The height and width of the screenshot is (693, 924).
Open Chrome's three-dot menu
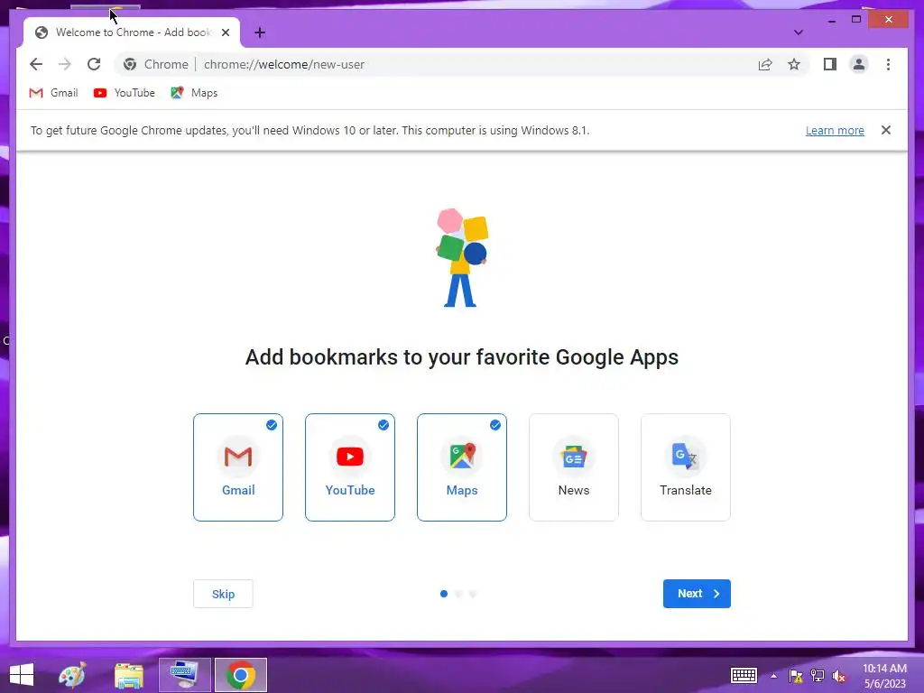(x=888, y=64)
